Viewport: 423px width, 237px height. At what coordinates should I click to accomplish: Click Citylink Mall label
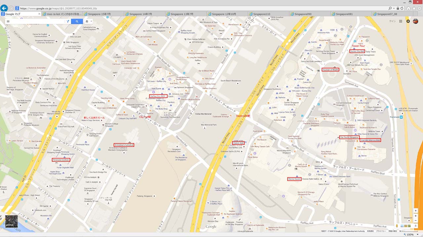[238, 143]
